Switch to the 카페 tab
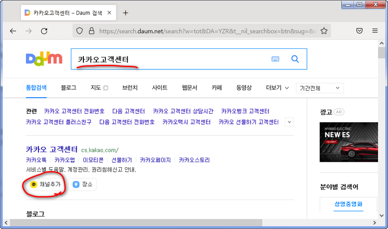The height and width of the screenshot is (229, 388). (x=217, y=87)
